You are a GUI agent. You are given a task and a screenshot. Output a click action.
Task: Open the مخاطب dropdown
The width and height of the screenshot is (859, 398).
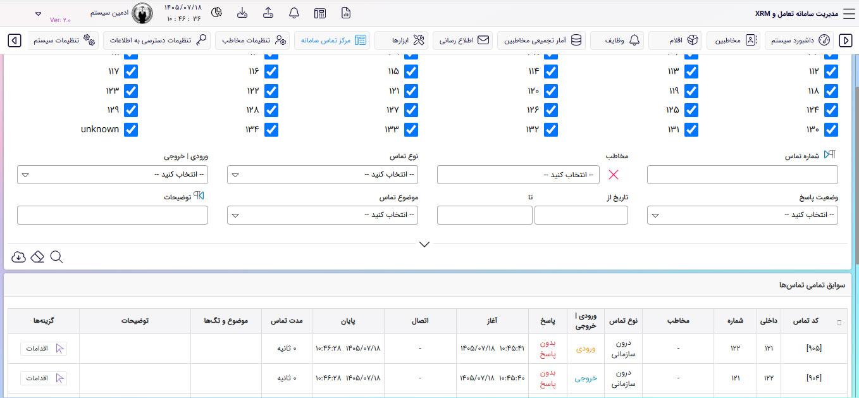[518, 175]
